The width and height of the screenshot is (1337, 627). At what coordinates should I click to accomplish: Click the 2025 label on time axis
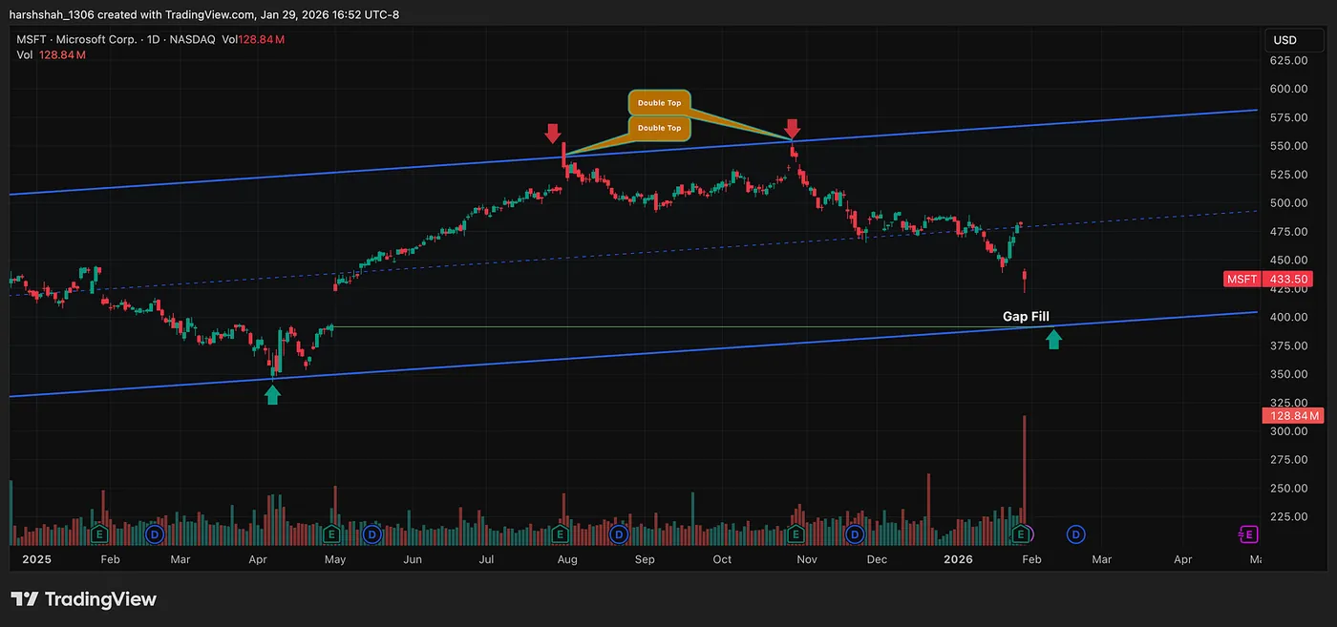[x=36, y=559]
